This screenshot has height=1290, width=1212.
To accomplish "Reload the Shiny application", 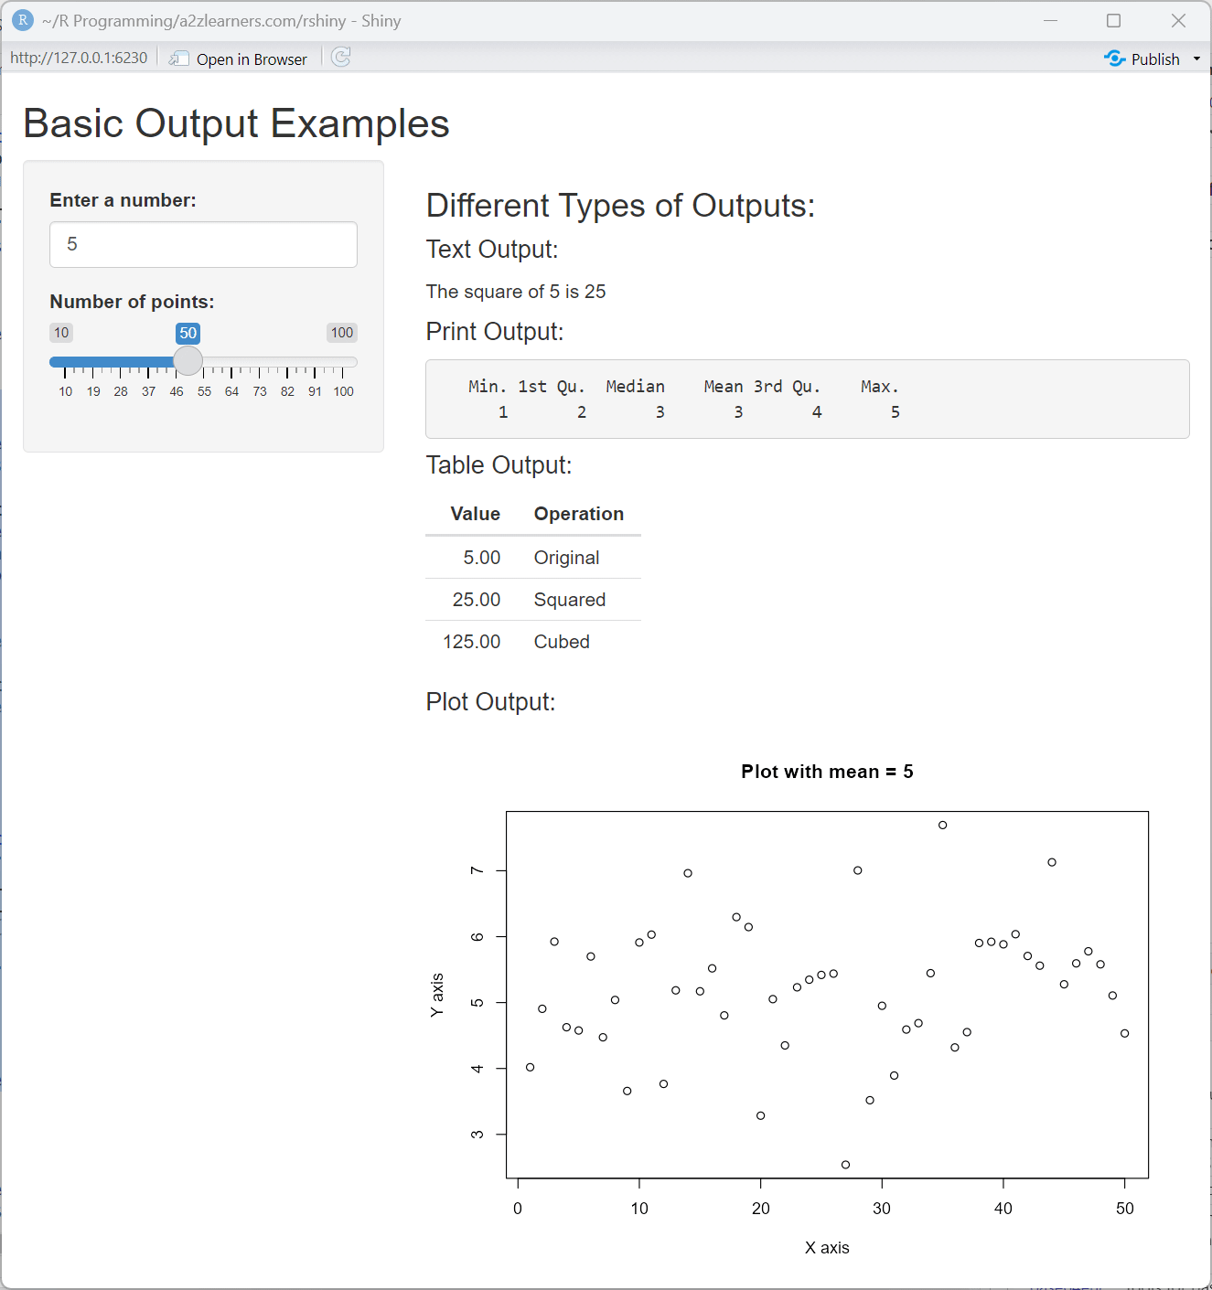I will coord(340,58).
